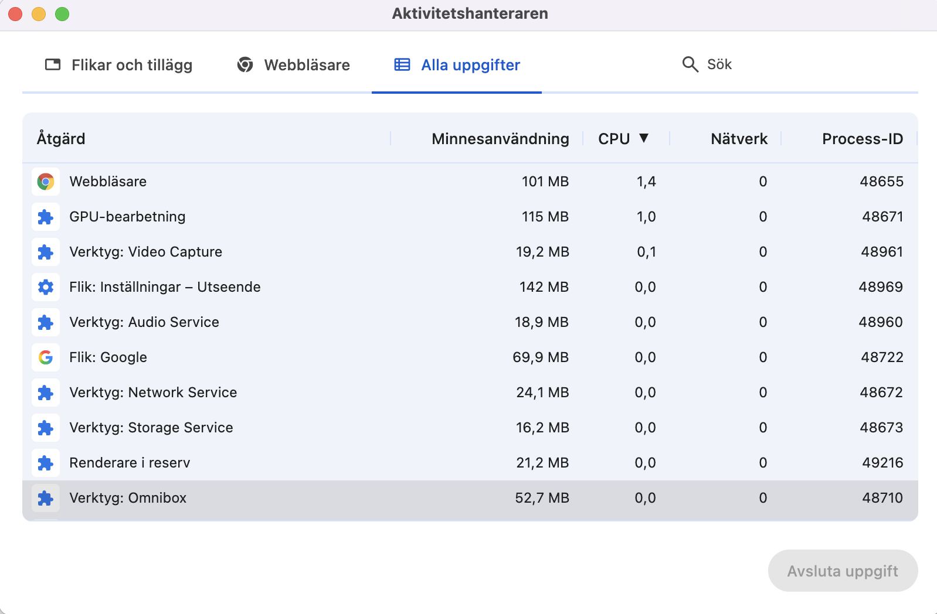
Task: Click the 115 MB memory value
Action: pyautogui.click(x=545, y=217)
